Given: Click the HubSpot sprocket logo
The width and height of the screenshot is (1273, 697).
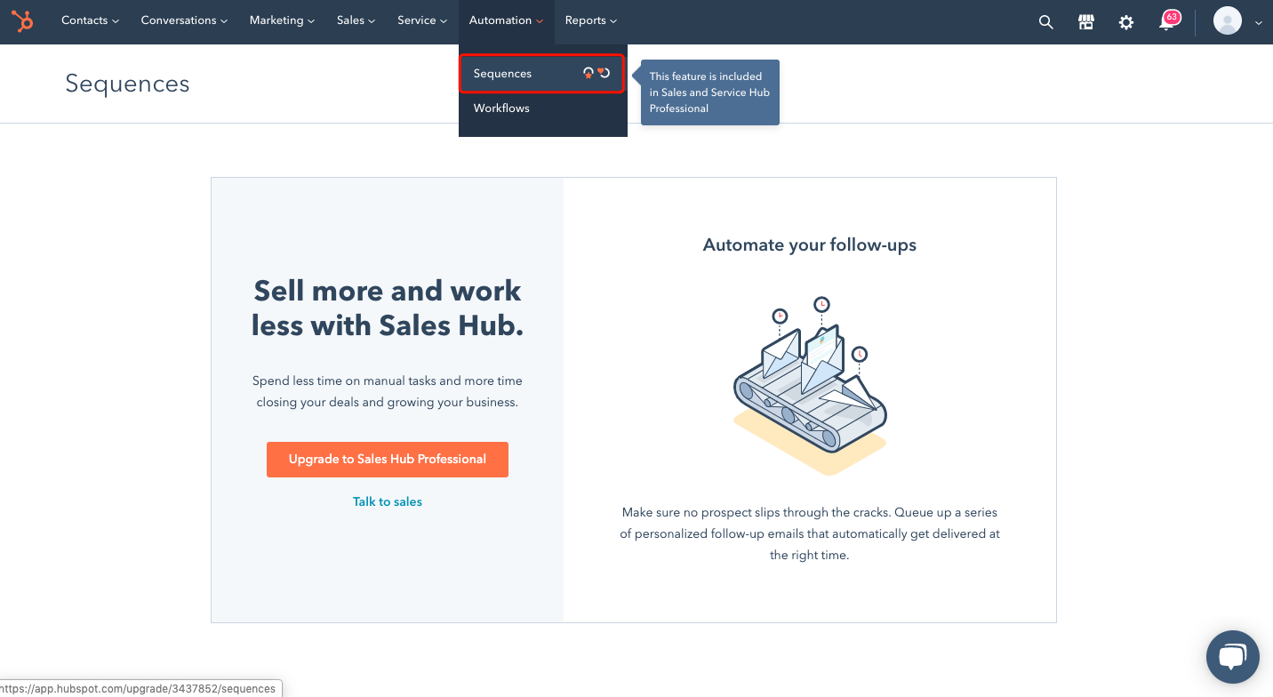Looking at the screenshot, I should (x=22, y=20).
